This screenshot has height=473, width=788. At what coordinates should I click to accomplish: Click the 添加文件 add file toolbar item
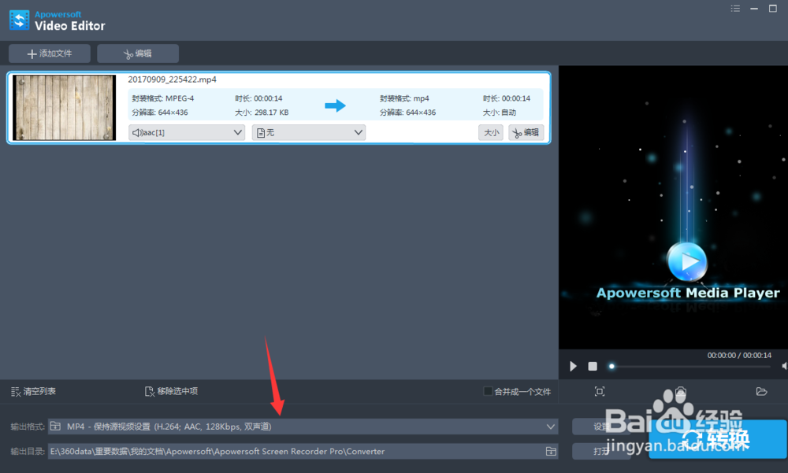point(49,54)
